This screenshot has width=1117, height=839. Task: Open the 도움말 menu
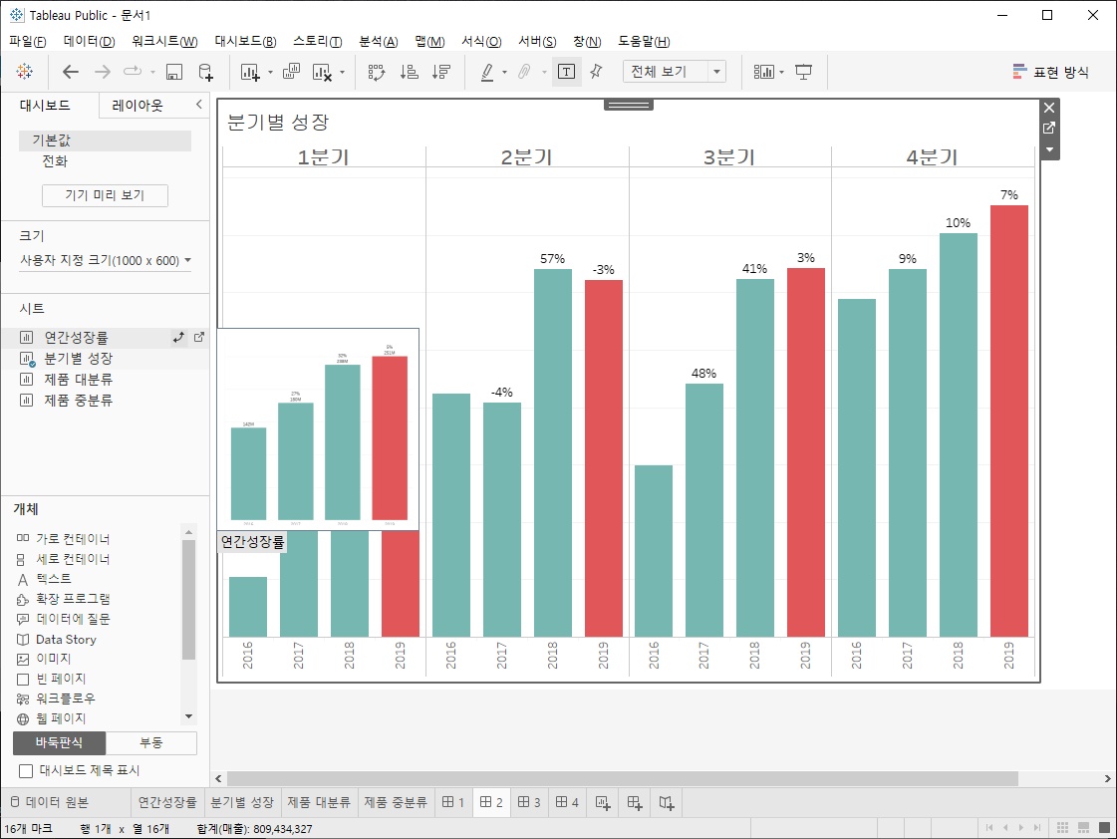(644, 41)
